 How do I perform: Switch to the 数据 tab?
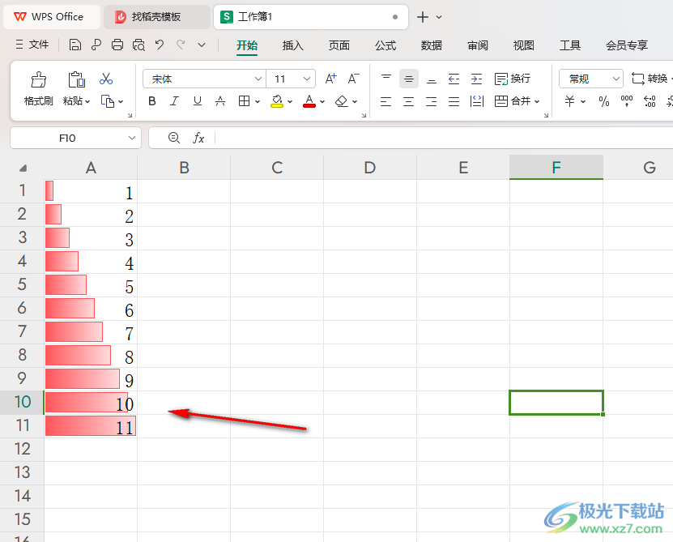432,45
